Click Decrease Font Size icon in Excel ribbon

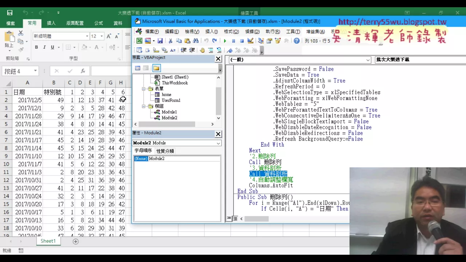coord(117,36)
